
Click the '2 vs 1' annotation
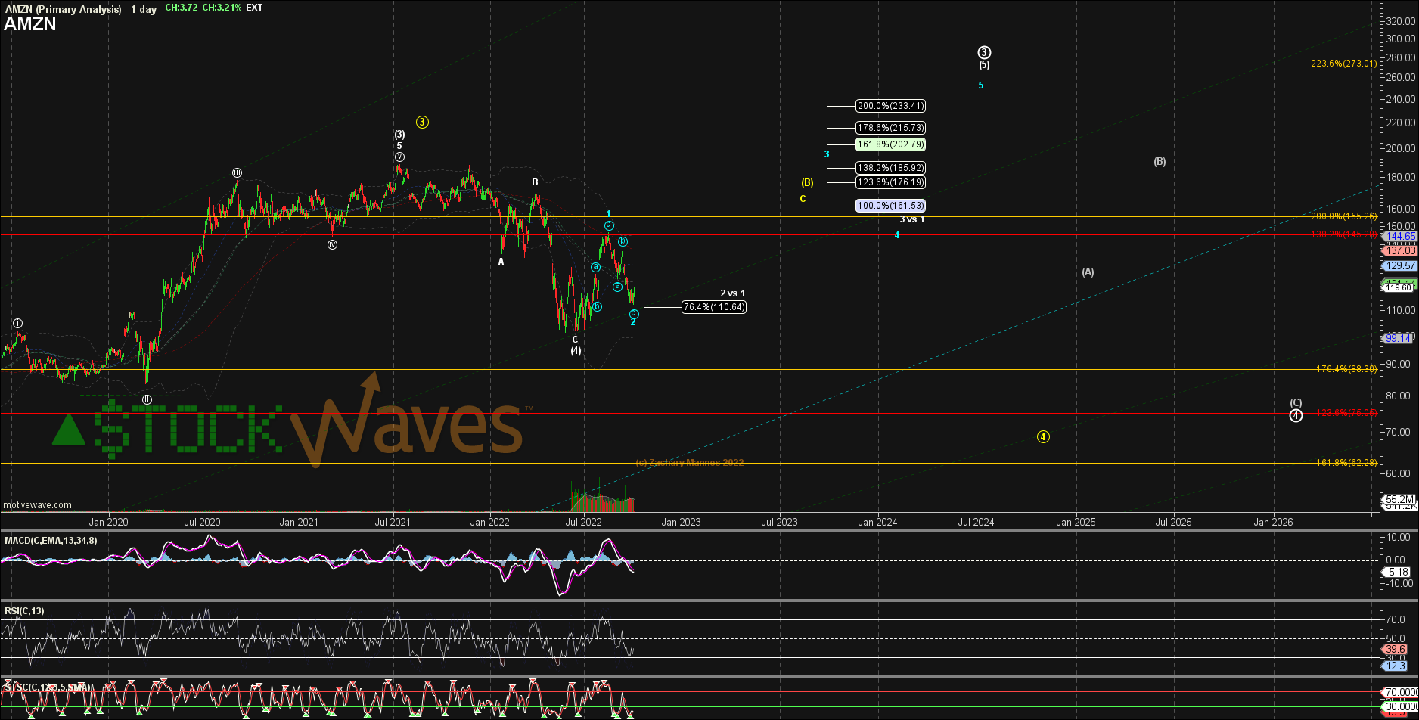(732, 293)
